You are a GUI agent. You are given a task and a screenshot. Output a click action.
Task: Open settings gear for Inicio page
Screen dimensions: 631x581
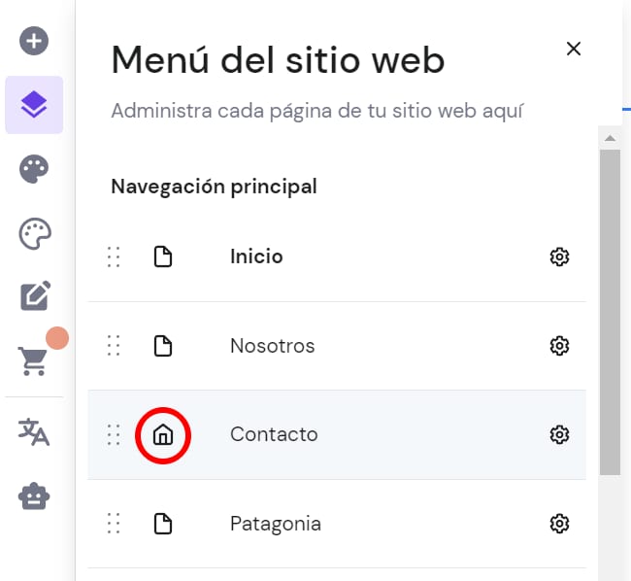(x=559, y=257)
